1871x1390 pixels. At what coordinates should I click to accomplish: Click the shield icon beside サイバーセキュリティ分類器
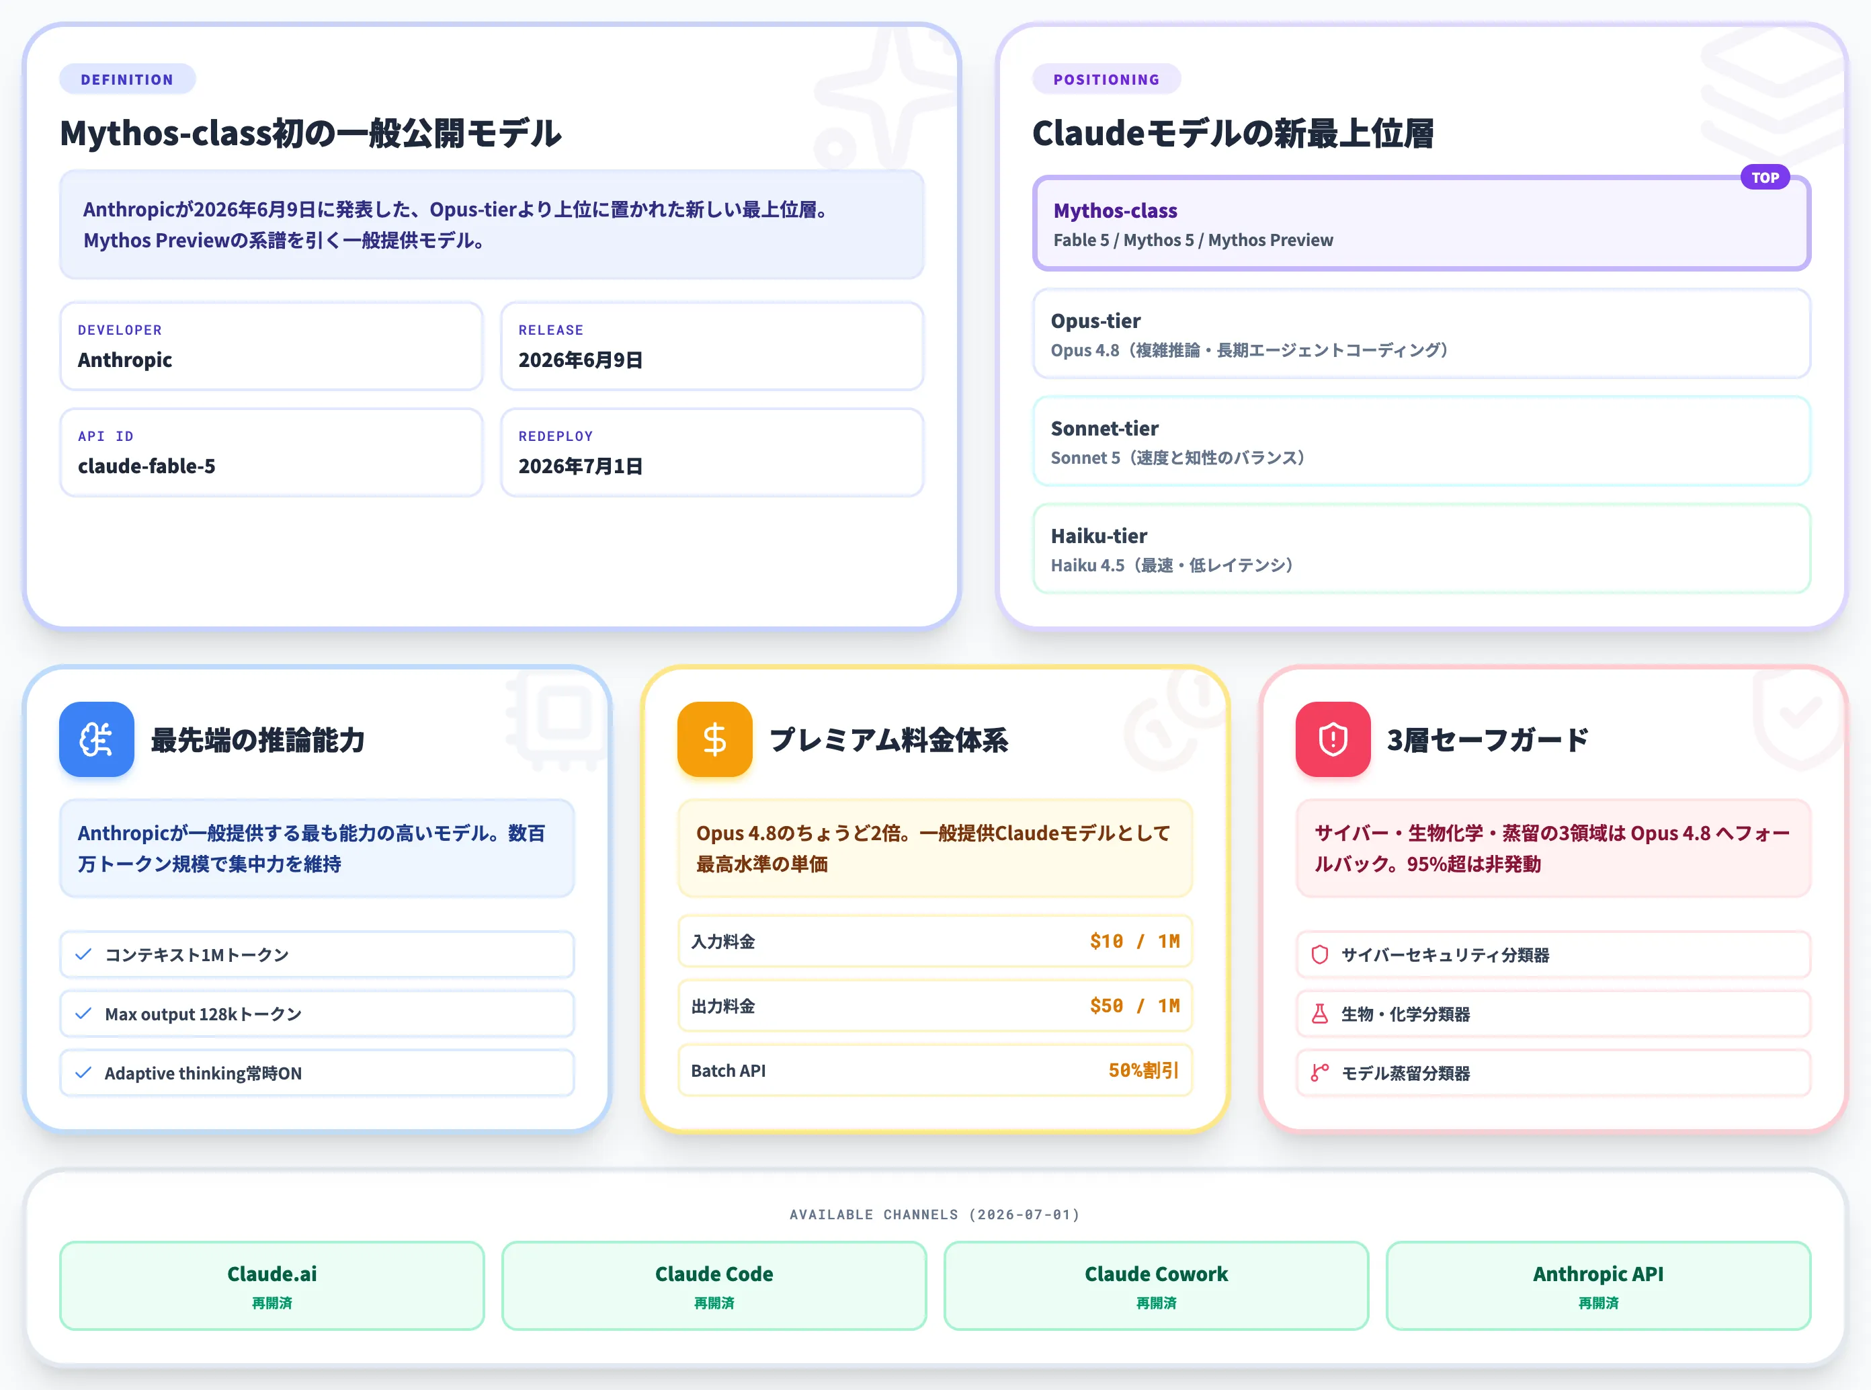(x=1319, y=954)
